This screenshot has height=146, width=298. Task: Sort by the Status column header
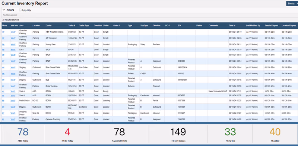(106, 26)
